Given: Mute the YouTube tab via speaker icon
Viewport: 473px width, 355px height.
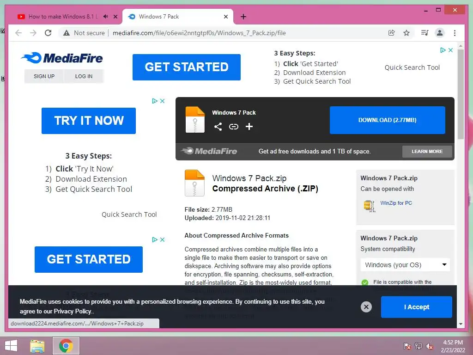Looking at the screenshot, I should (105, 17).
